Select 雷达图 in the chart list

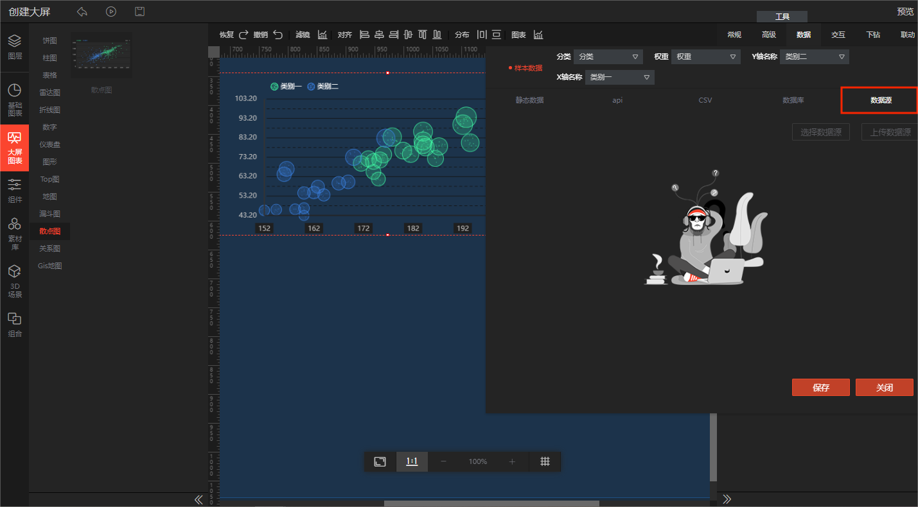coord(49,92)
